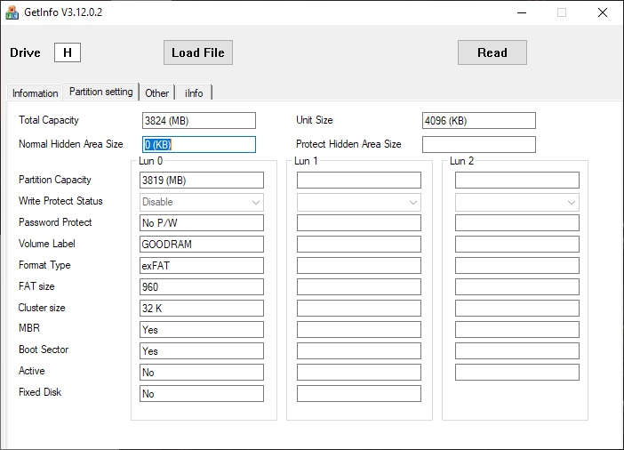Click the Normal Hidden Area Size field
This screenshot has height=450, width=624.
coord(198,145)
